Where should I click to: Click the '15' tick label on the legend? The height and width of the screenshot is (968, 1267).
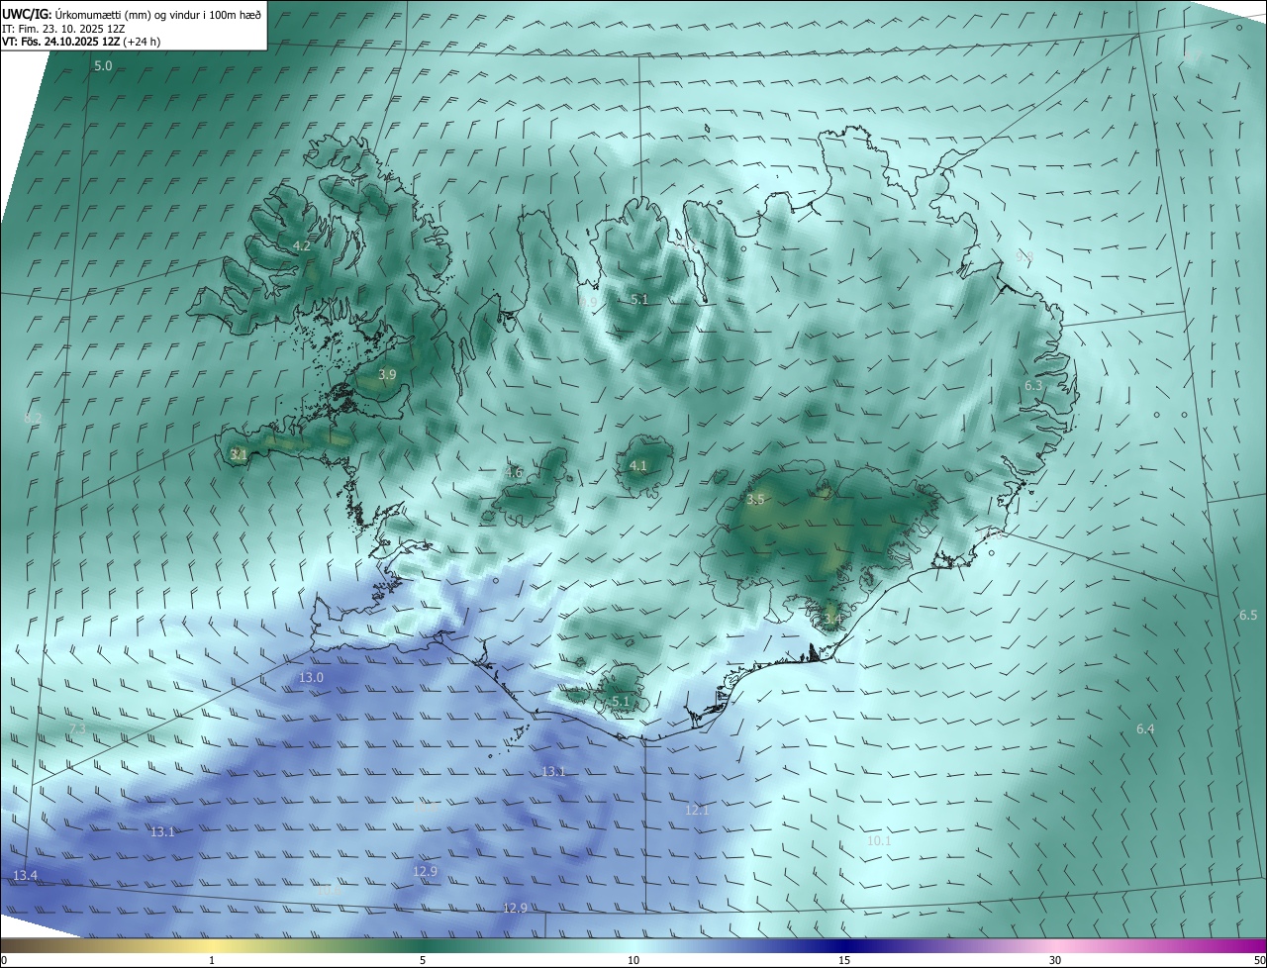844,960
